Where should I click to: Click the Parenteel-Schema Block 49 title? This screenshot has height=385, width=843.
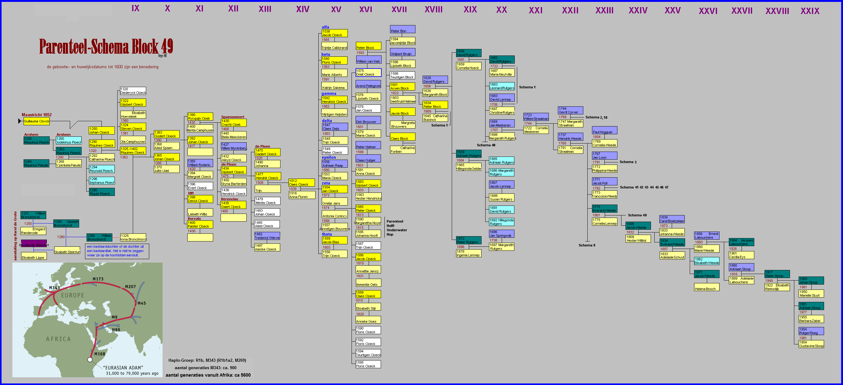pos(106,46)
